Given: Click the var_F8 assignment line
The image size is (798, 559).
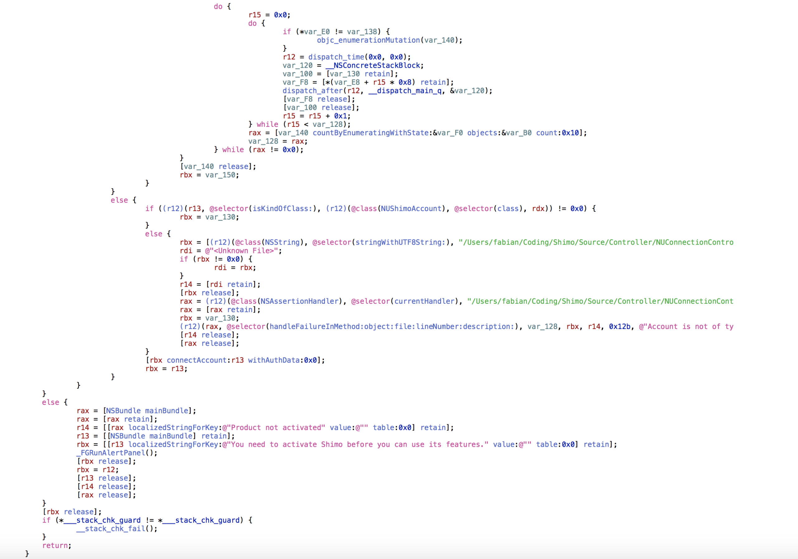Looking at the screenshot, I should pyautogui.click(x=368, y=82).
